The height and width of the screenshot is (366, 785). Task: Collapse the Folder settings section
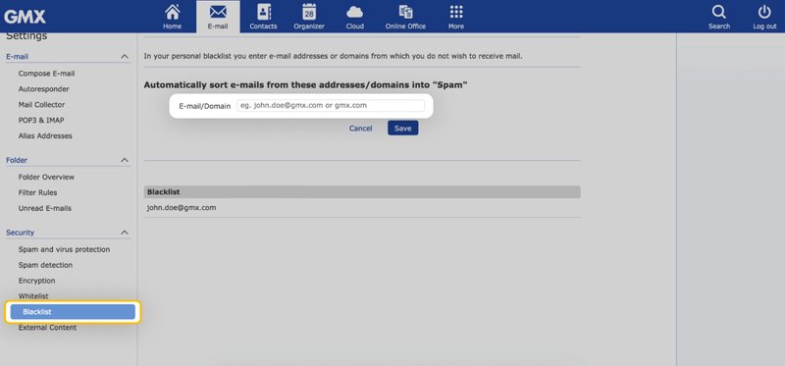(125, 160)
